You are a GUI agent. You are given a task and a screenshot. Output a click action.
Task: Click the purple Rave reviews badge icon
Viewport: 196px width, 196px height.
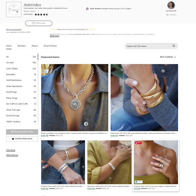coord(87,9)
